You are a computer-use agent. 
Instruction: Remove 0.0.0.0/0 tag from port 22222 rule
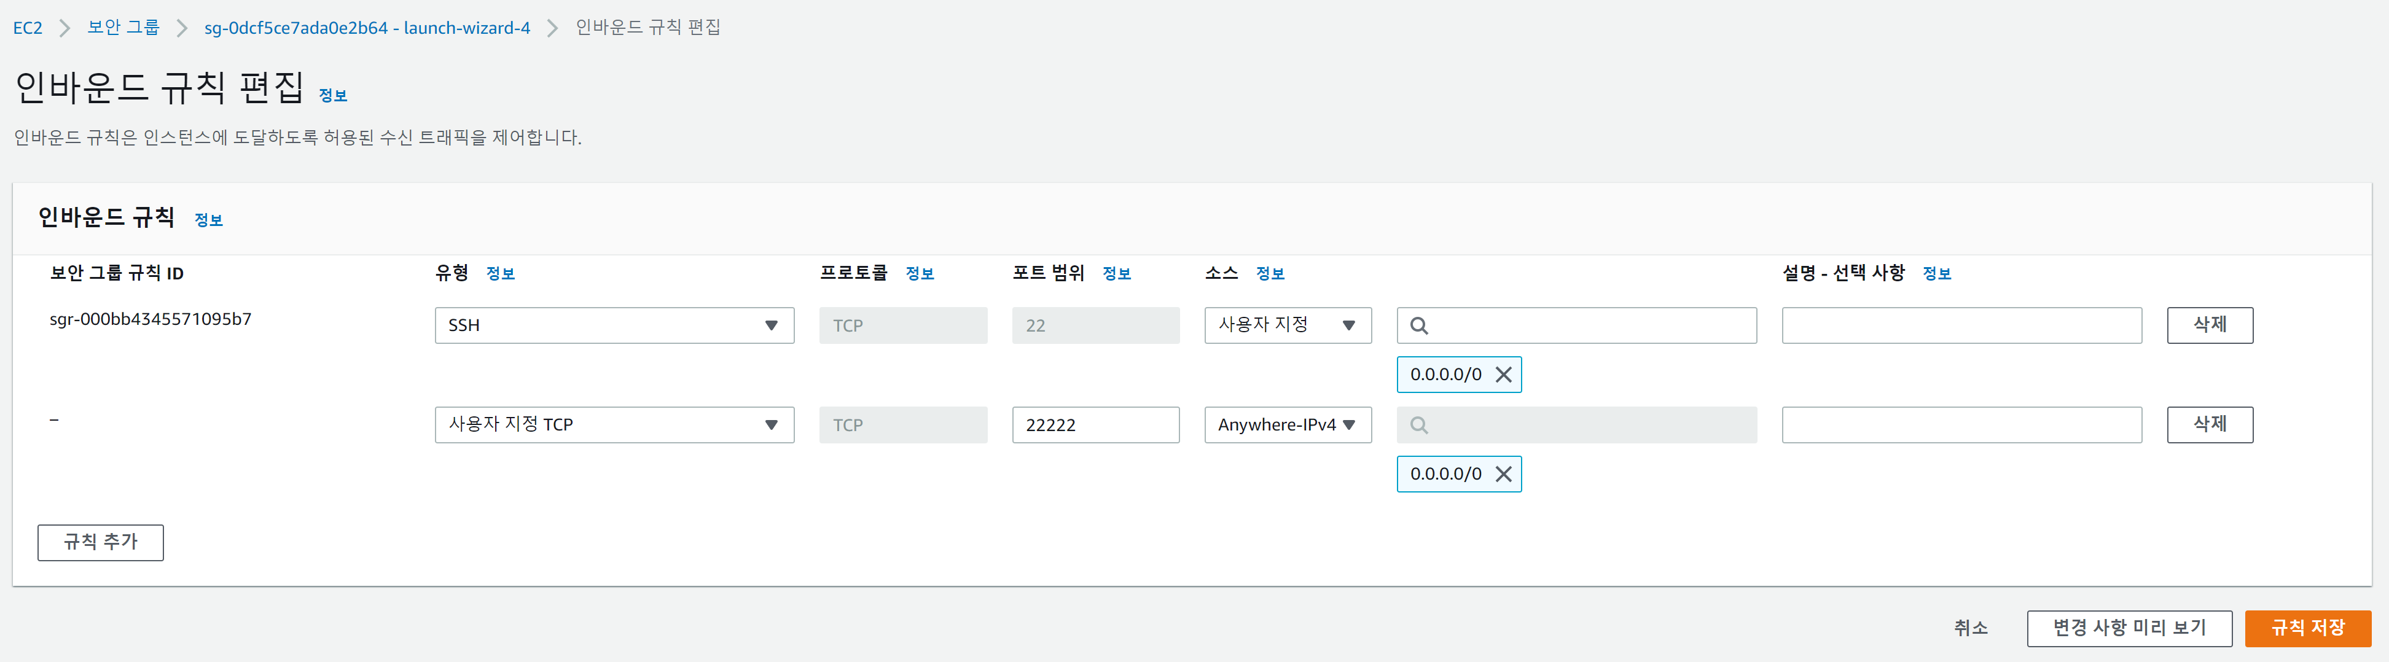(x=1504, y=474)
